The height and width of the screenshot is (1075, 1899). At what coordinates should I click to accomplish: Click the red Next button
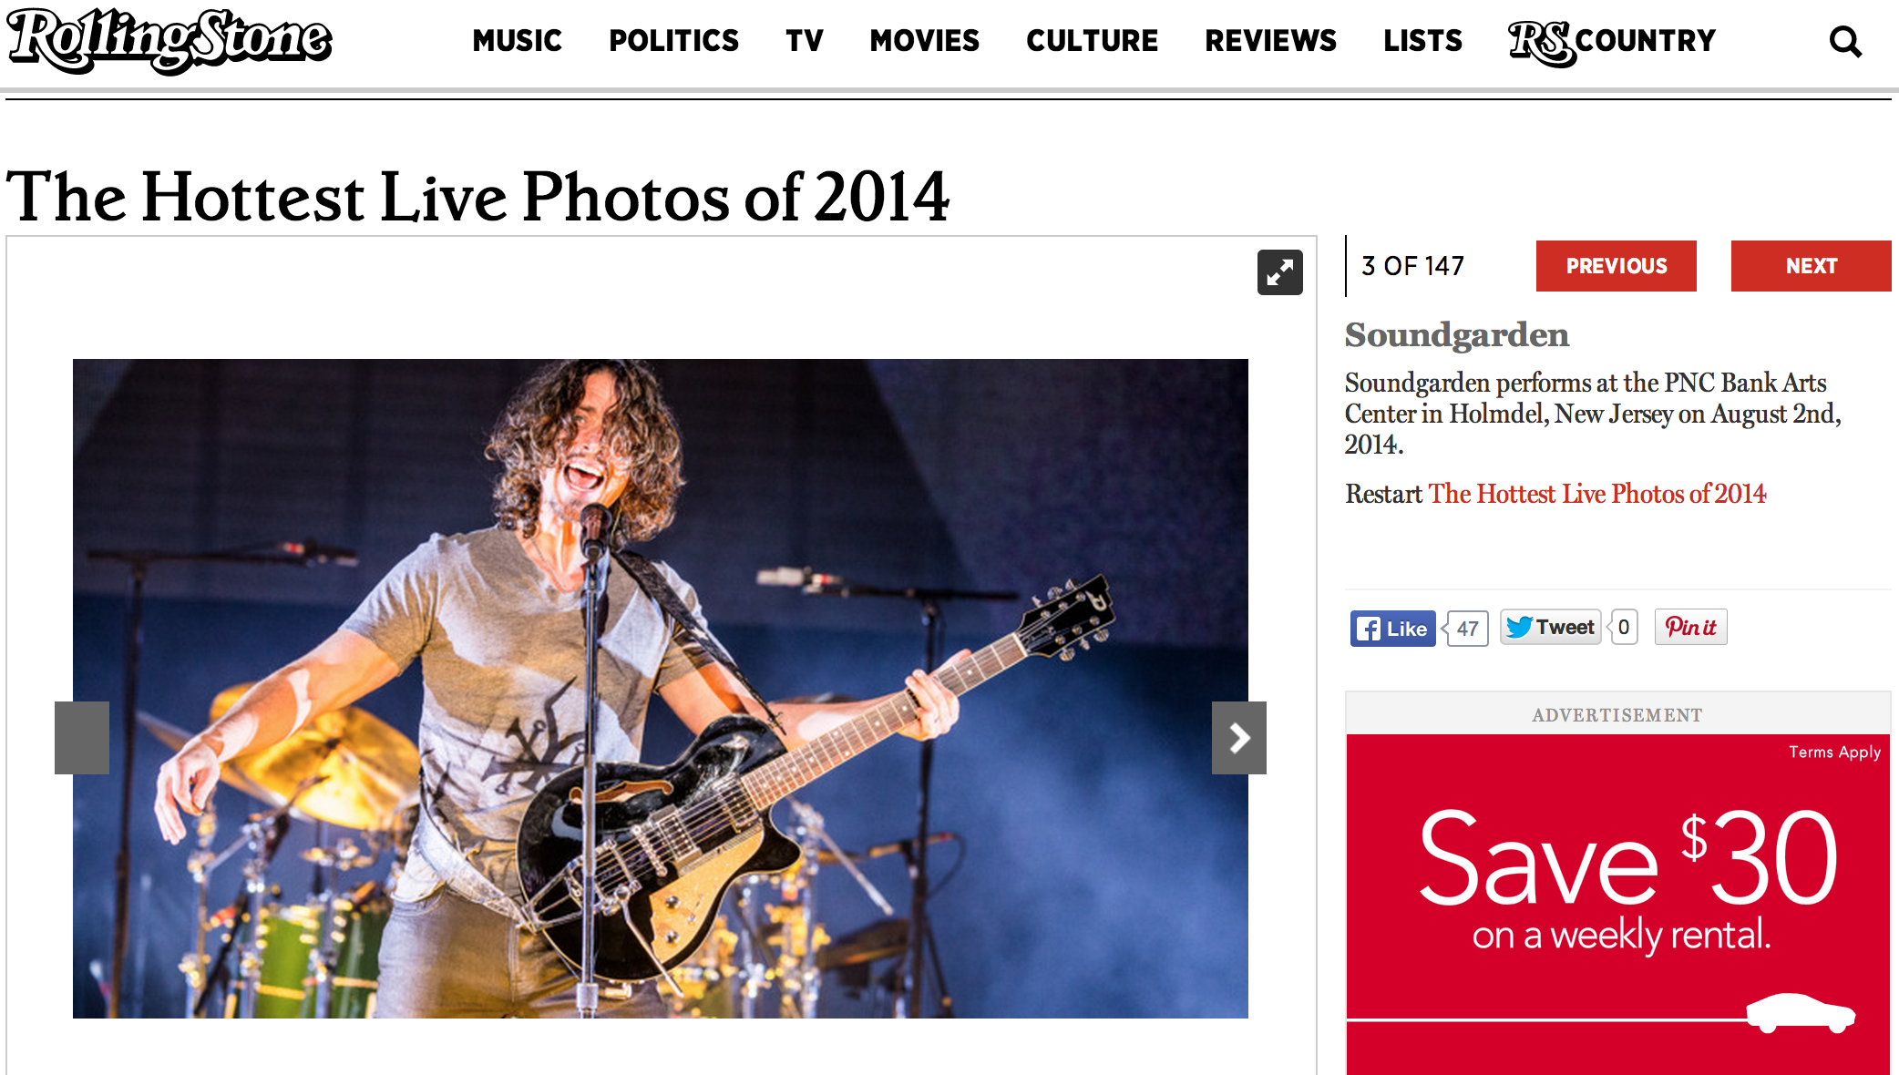click(1812, 266)
